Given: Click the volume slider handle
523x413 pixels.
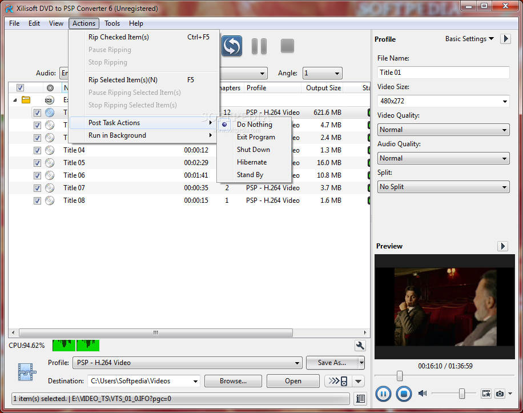Looking at the screenshot, I should (x=462, y=394).
